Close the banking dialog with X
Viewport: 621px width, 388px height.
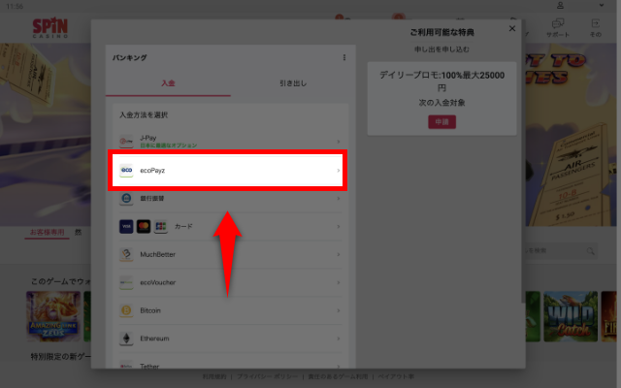tap(512, 29)
